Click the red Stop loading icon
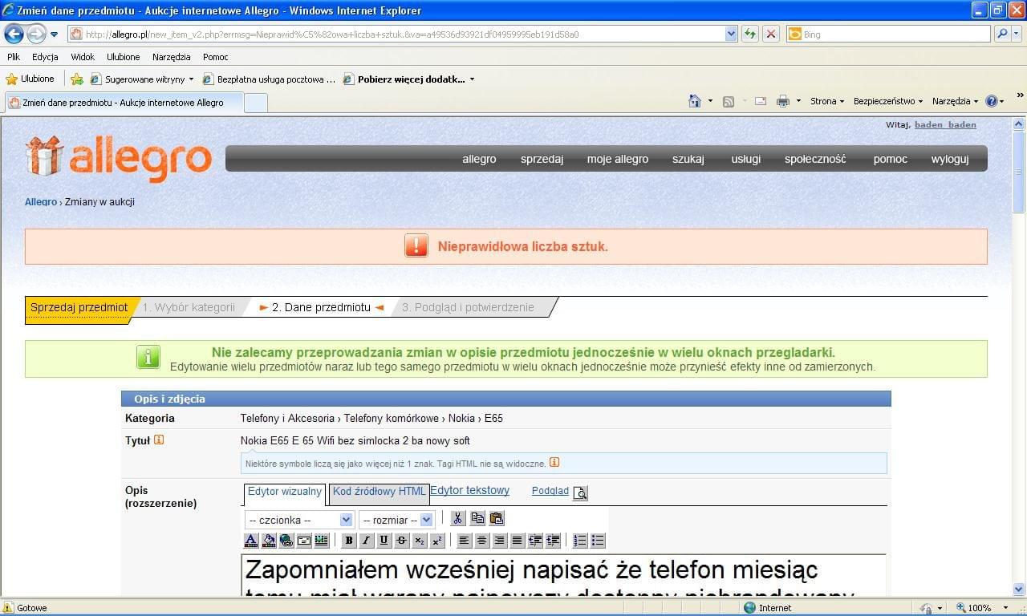This screenshot has width=1027, height=616. pyautogui.click(x=770, y=34)
